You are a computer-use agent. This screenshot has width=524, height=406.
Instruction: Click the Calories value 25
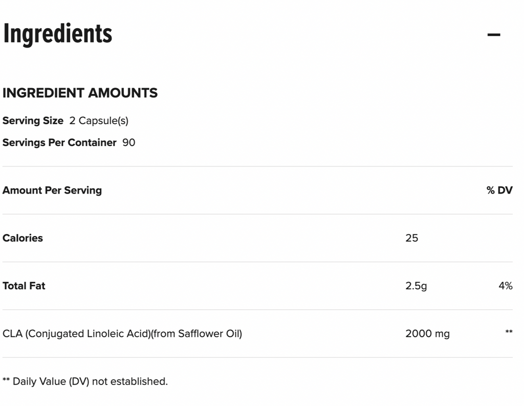[412, 238]
